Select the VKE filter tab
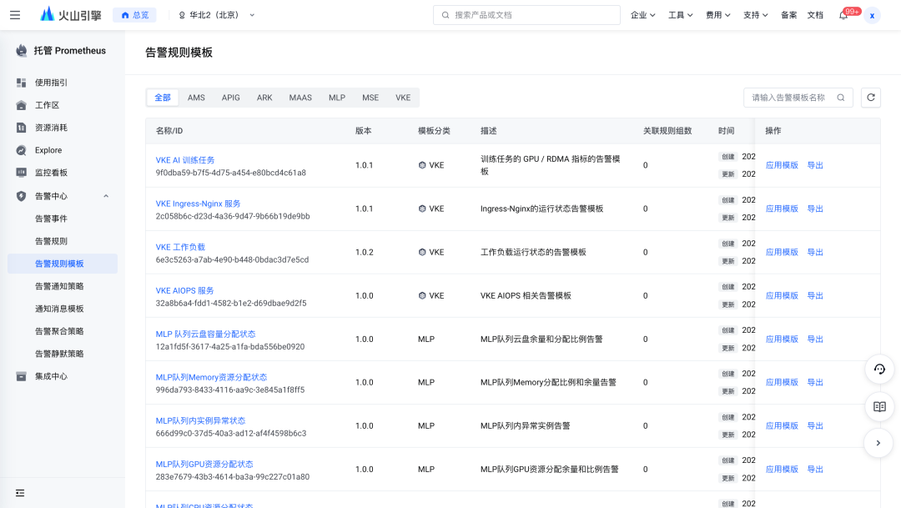This screenshot has width=901, height=508. tap(403, 98)
